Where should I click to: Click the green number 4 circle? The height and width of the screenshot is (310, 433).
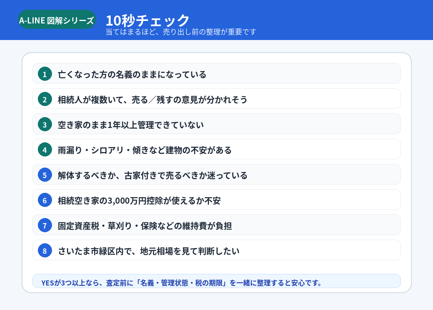(45, 150)
